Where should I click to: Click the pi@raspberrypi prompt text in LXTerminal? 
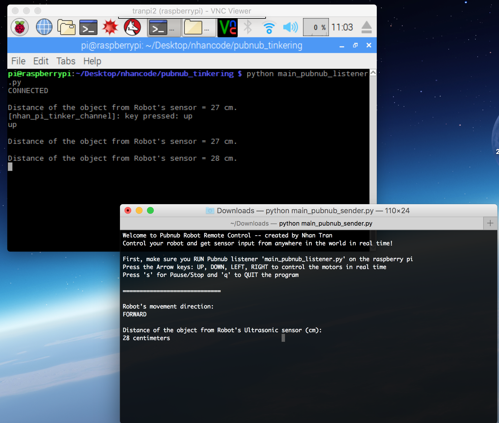[x=39, y=74]
